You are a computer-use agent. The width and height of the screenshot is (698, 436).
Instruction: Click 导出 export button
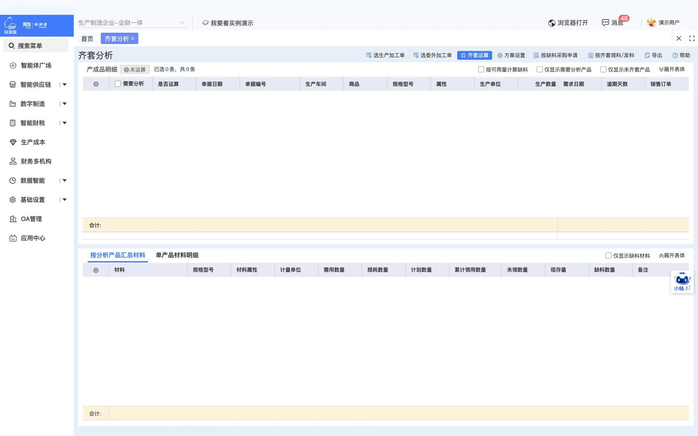pyautogui.click(x=654, y=55)
